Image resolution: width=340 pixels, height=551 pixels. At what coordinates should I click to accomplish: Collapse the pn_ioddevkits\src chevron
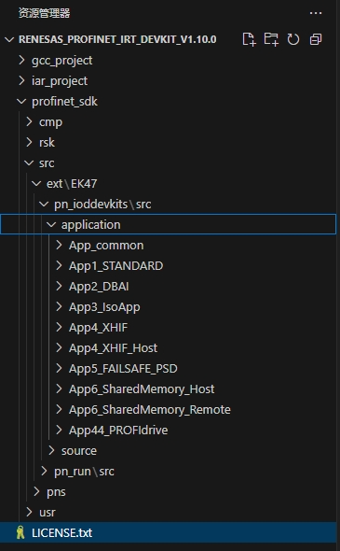point(44,205)
